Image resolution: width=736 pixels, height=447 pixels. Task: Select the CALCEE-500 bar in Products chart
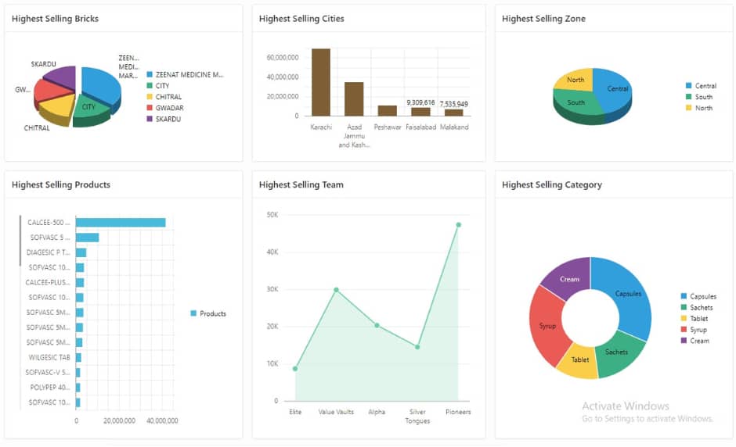(x=121, y=223)
